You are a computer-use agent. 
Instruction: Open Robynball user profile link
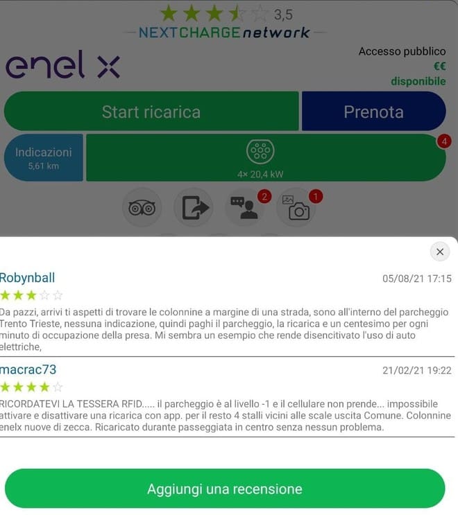27,278
